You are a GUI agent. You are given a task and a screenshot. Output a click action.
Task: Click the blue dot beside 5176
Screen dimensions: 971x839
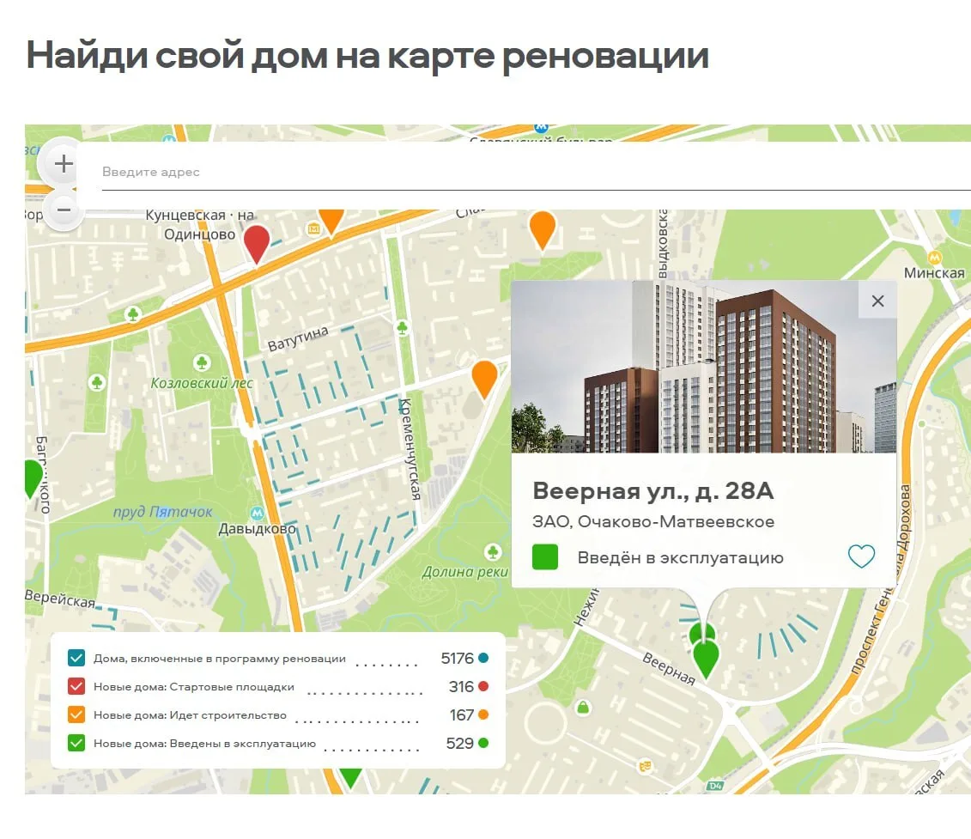483,658
